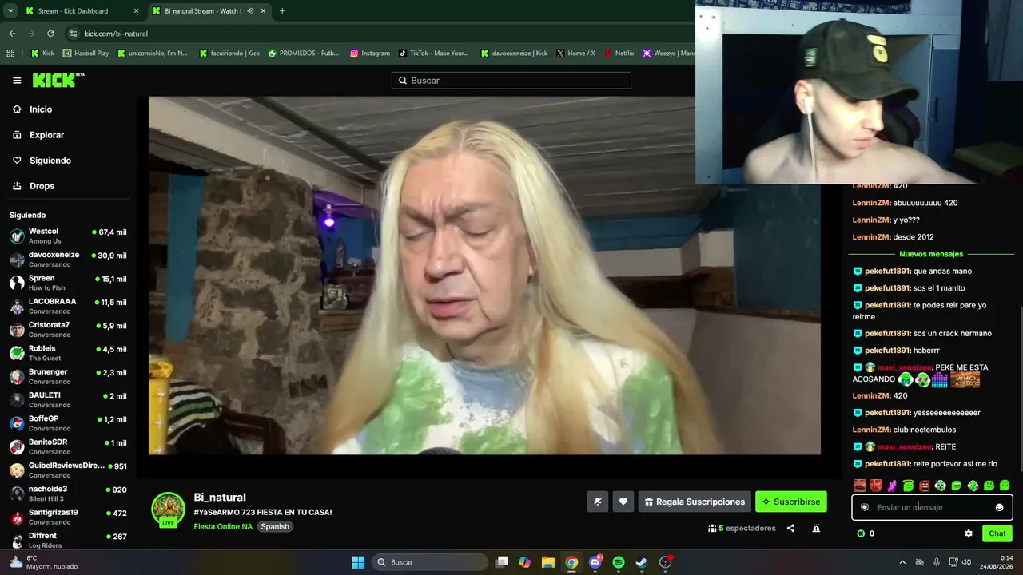
Task: Open Explorar in Kick sidebar
Action: (x=46, y=135)
